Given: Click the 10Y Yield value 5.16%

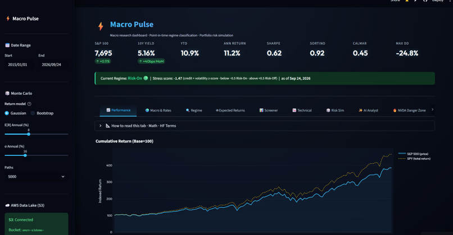Looking at the screenshot, I should (146, 53).
